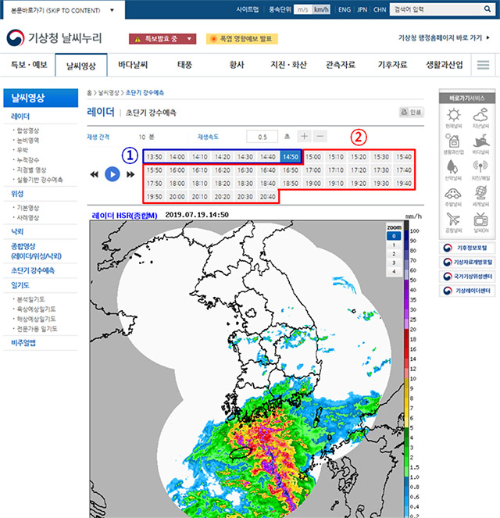Click the search magnifier icon
Screen dimensions: 500x518
(x=487, y=9)
